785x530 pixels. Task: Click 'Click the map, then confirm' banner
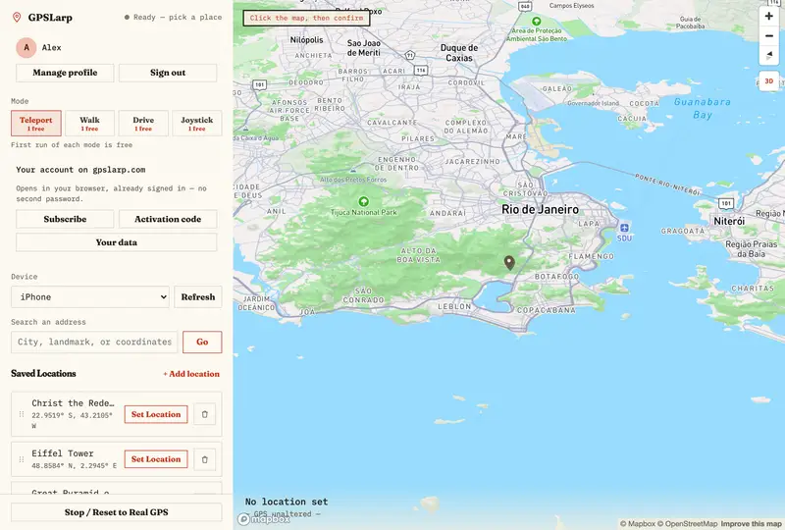coord(306,18)
